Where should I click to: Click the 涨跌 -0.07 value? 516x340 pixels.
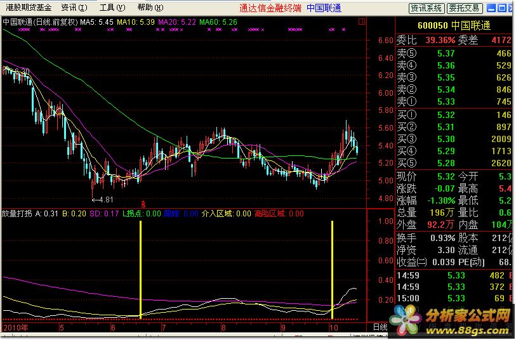[x=444, y=189]
